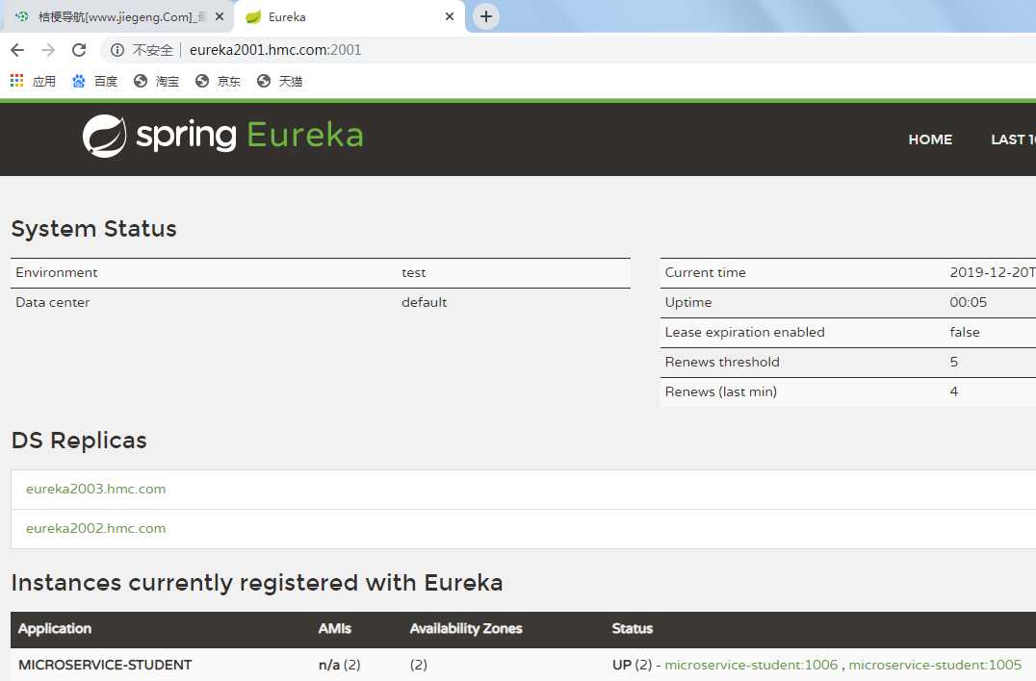Click the Availability Zones column header
This screenshot has height=681, width=1036.
click(466, 628)
